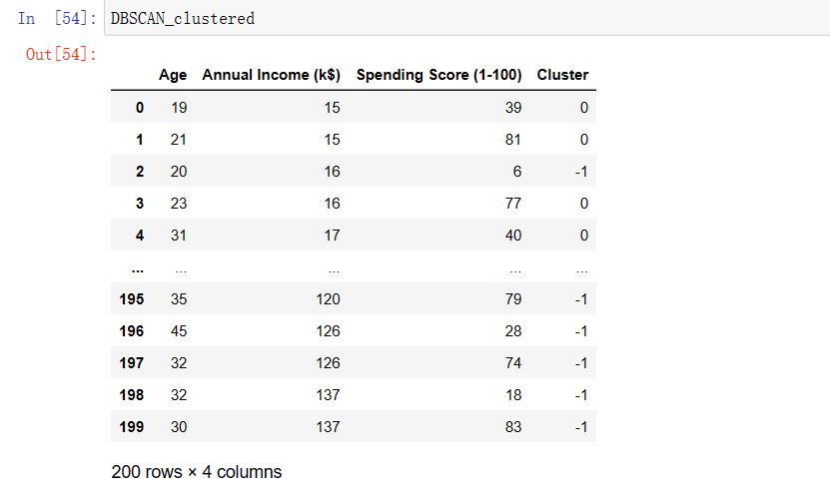Click Cluster value -1 in row 2

pyautogui.click(x=581, y=172)
